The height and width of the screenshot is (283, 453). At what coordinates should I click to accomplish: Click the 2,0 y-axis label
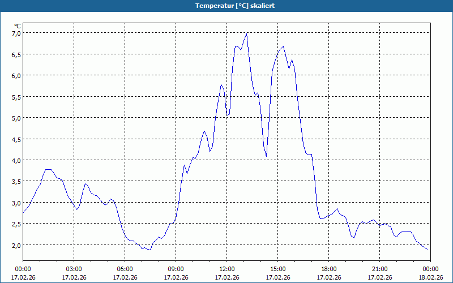[16, 246]
